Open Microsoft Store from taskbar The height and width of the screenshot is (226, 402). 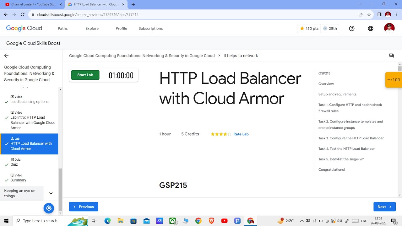[x=133, y=221]
